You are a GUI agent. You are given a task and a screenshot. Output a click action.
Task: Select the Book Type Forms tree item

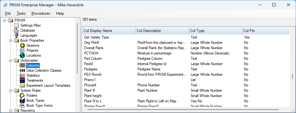click(x=39, y=105)
